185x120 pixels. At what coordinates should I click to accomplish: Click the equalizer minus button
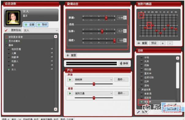(x=170, y=43)
